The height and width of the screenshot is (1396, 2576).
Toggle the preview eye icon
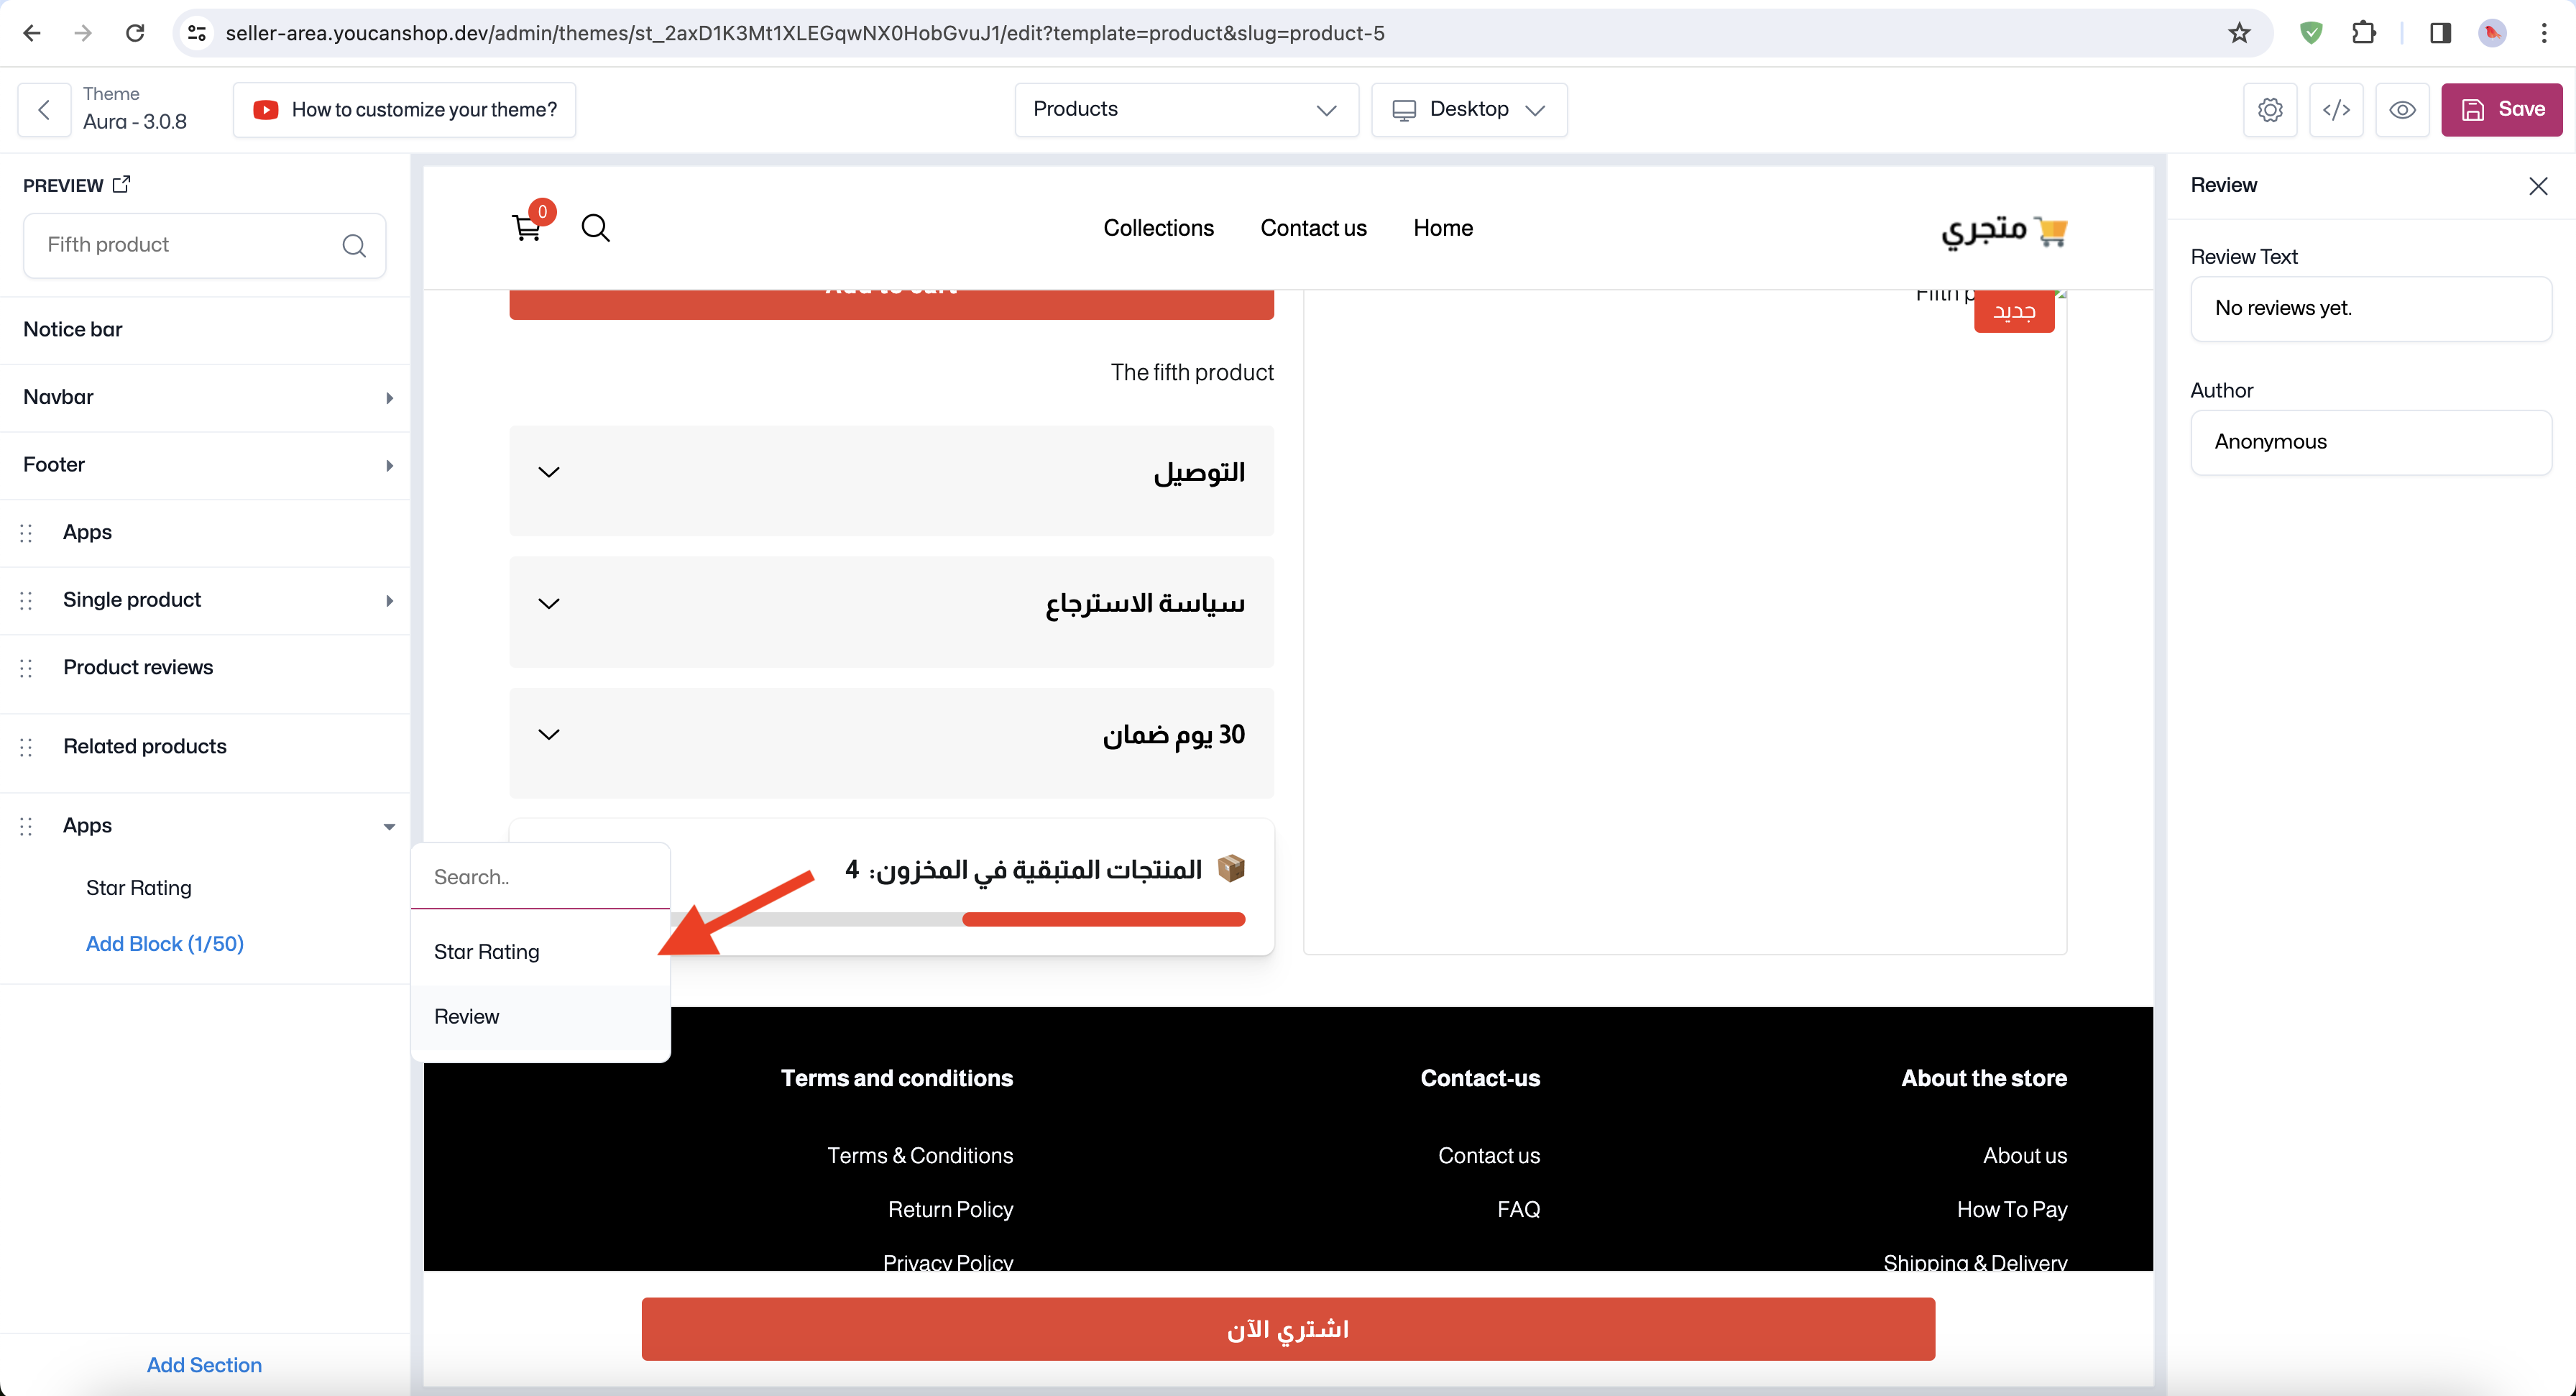point(2402,109)
